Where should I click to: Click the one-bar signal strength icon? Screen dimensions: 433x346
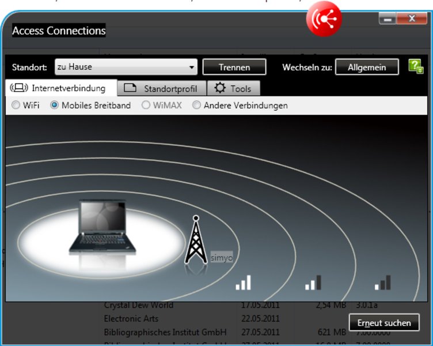click(x=383, y=283)
